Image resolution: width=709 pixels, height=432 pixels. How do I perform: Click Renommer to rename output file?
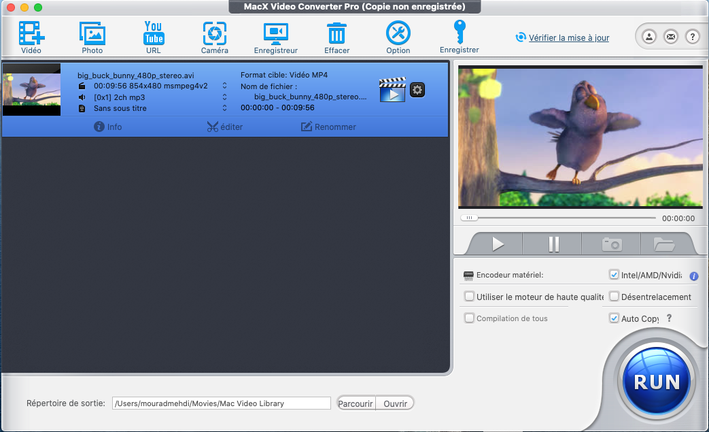[x=329, y=127]
